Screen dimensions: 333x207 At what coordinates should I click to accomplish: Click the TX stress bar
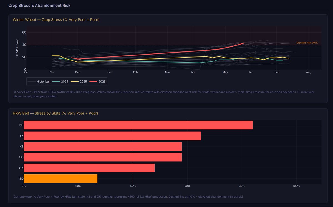pyautogui.click(x=112, y=136)
